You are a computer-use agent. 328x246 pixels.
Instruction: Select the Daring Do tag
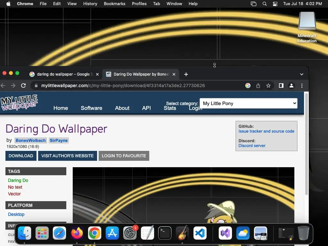[18, 180]
